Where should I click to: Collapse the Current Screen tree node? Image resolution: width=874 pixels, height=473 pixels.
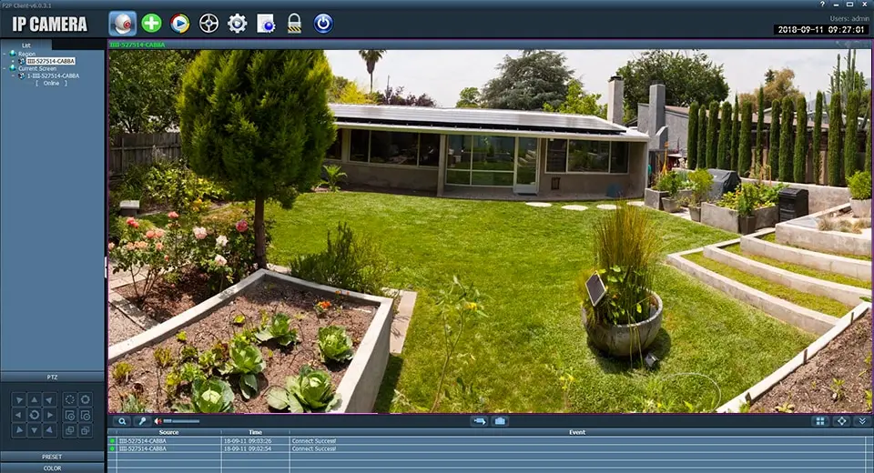tap(5, 68)
